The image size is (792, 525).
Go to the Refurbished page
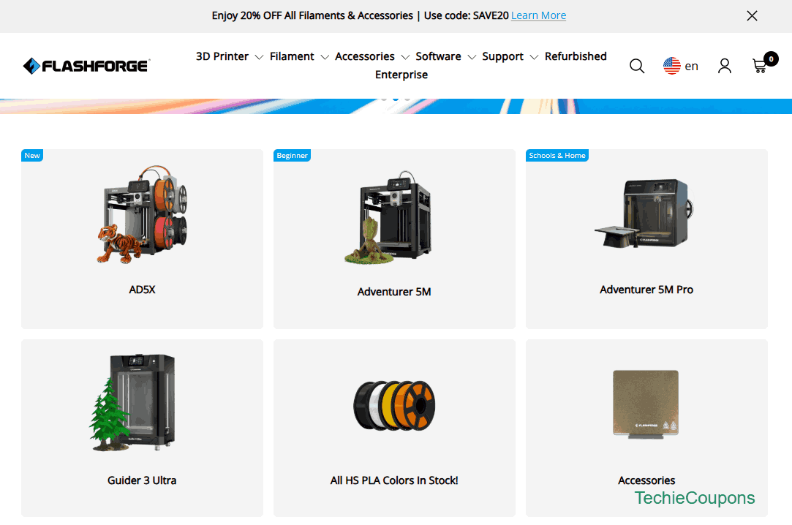[576, 56]
